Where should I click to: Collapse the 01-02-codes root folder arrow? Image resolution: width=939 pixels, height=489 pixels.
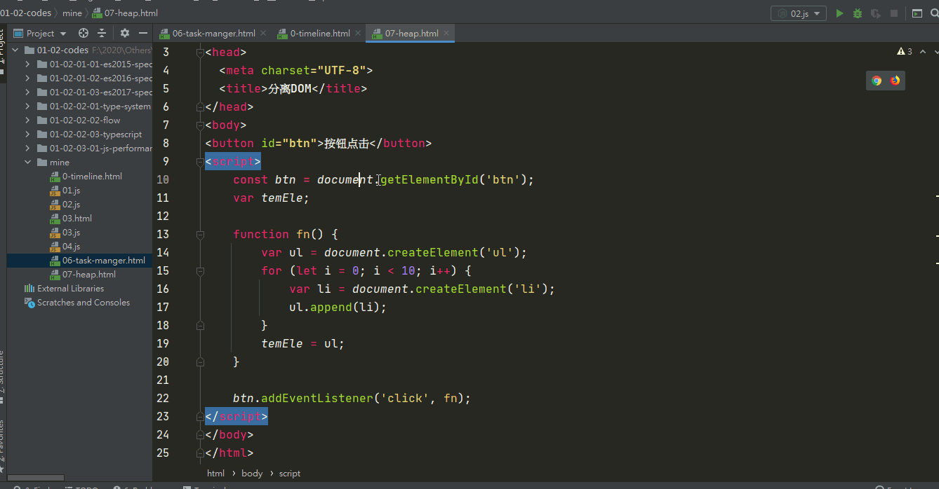point(15,50)
